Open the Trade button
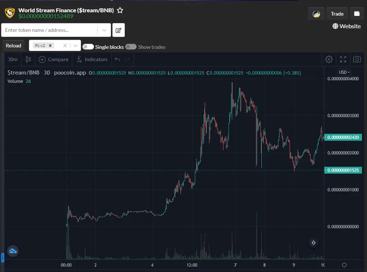 [x=337, y=14]
